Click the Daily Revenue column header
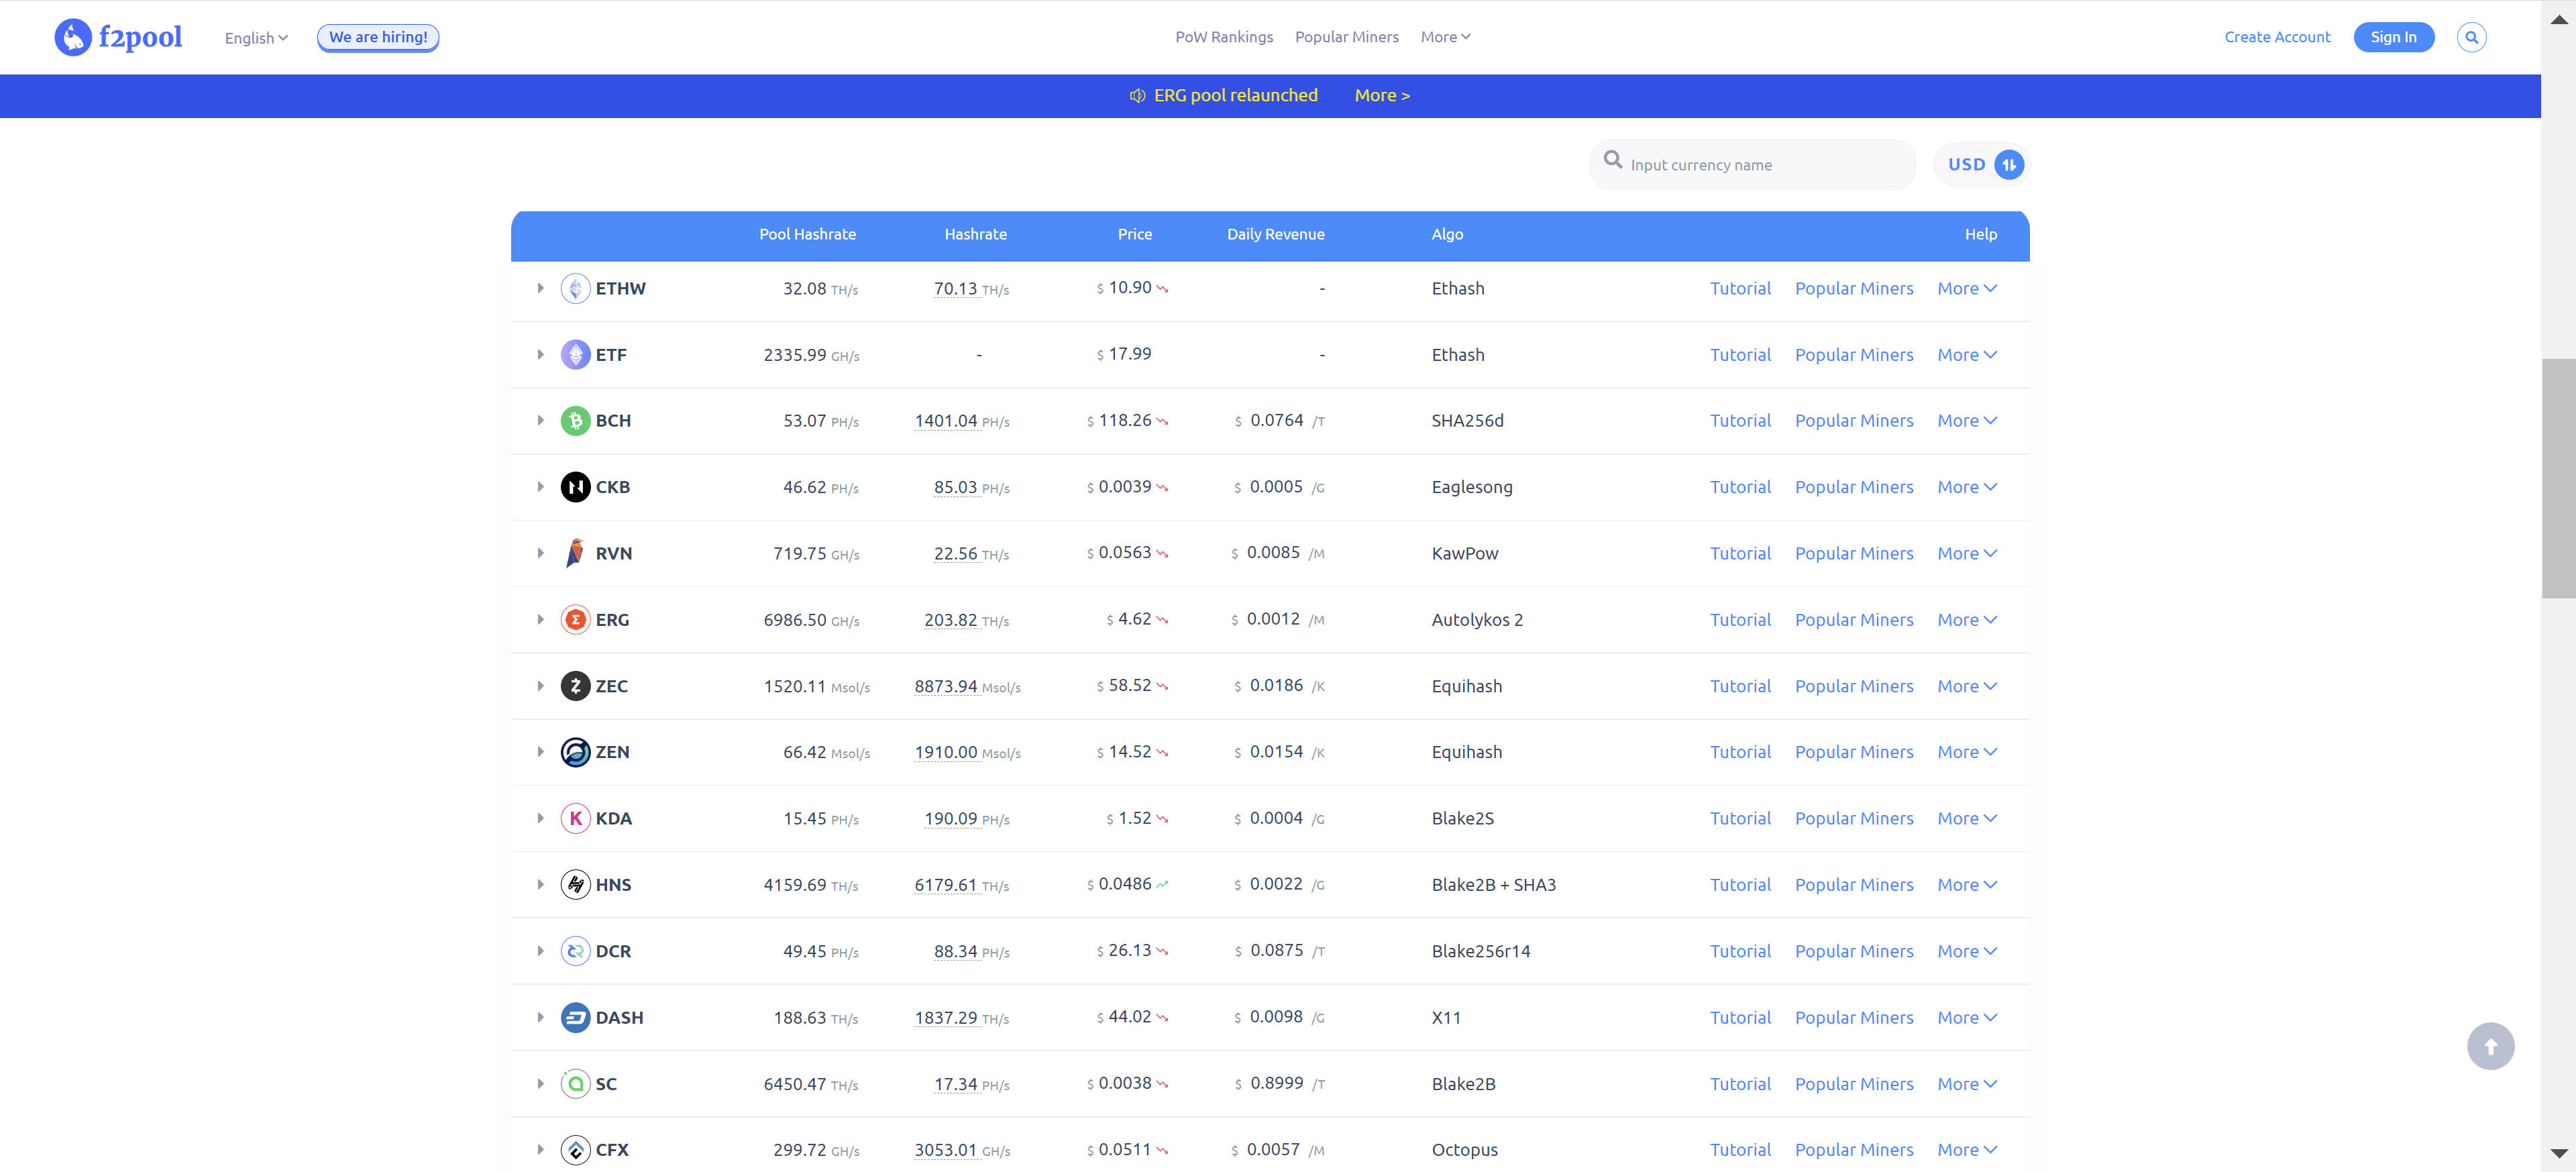 pyautogui.click(x=1275, y=234)
